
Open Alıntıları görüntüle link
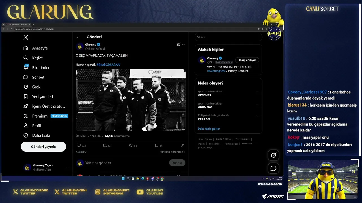[x=172, y=152]
